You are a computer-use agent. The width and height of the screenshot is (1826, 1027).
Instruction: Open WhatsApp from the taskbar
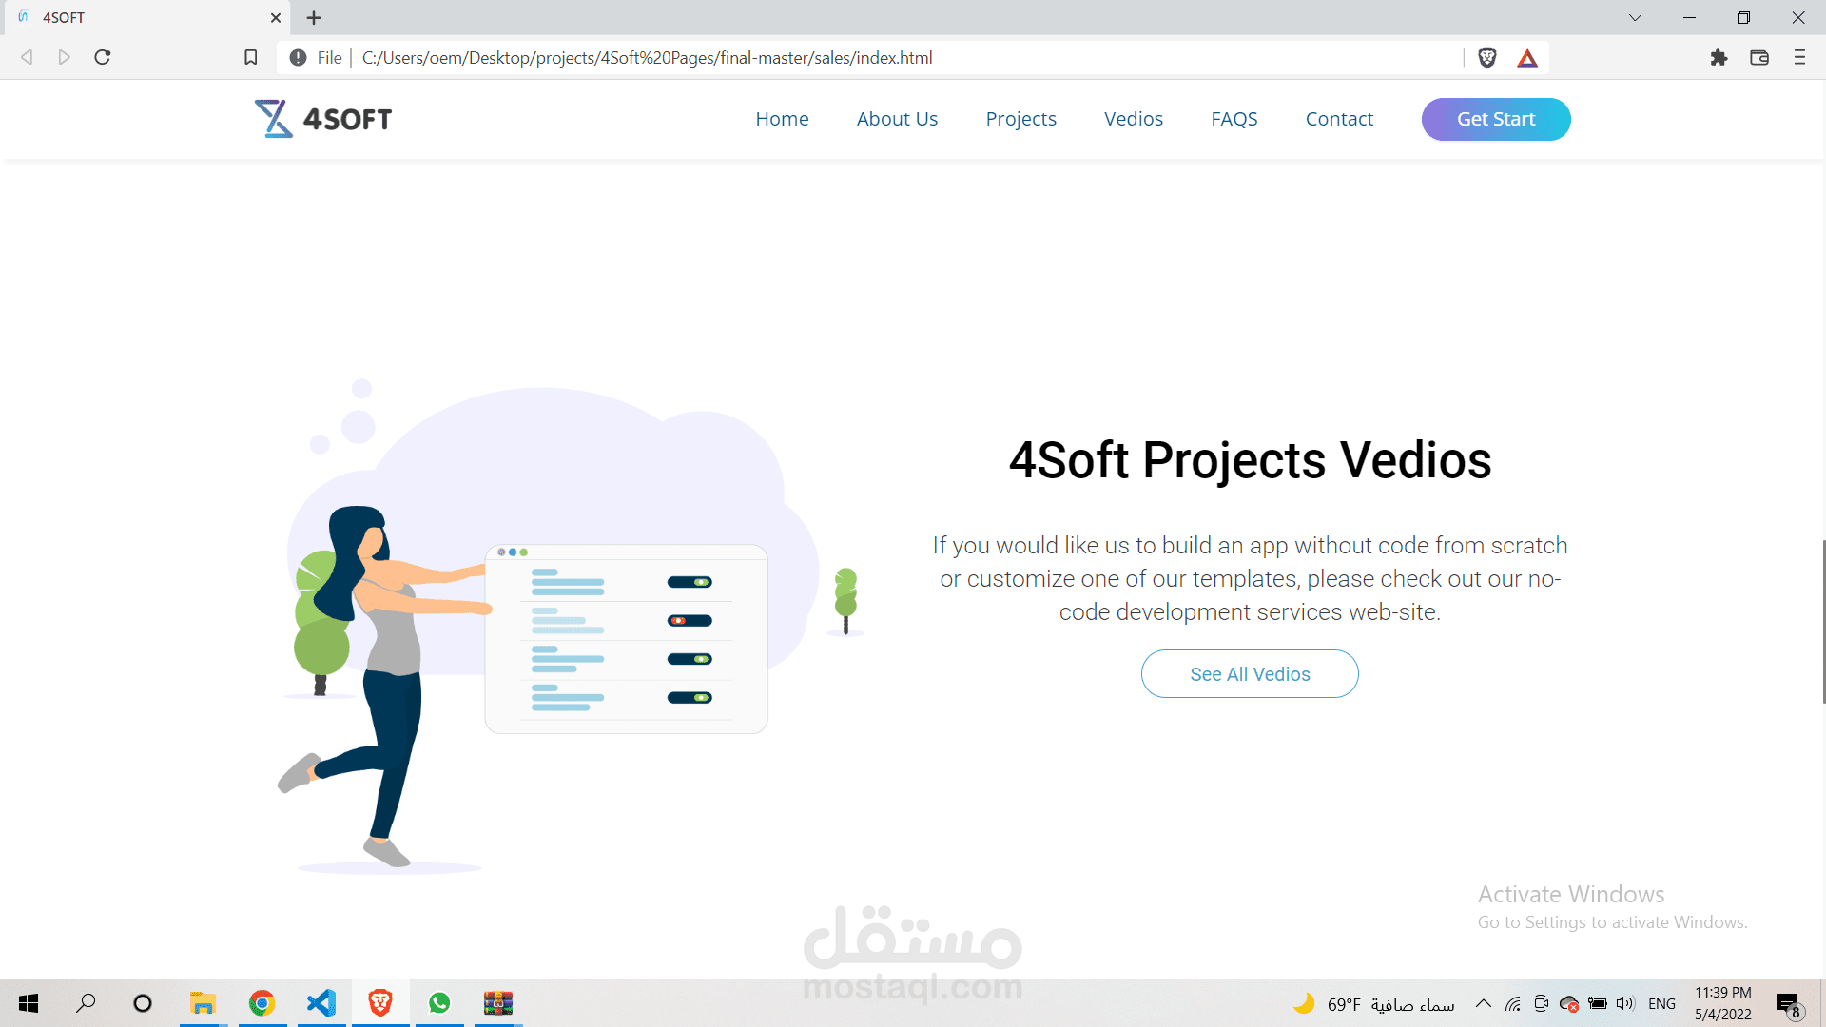[439, 1003]
